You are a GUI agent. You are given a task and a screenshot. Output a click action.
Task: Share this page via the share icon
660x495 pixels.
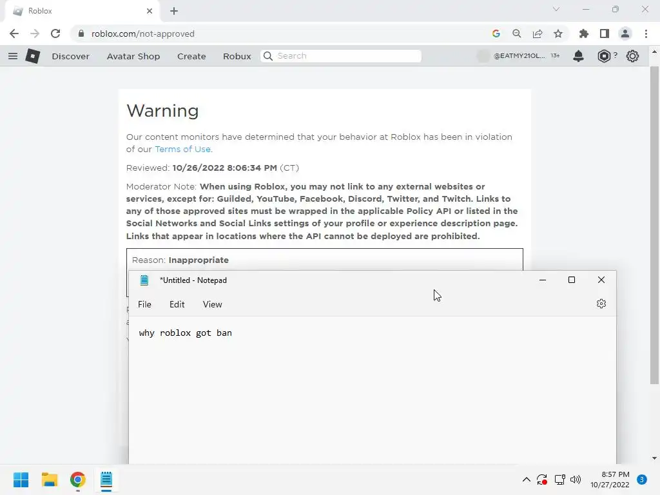point(537,34)
